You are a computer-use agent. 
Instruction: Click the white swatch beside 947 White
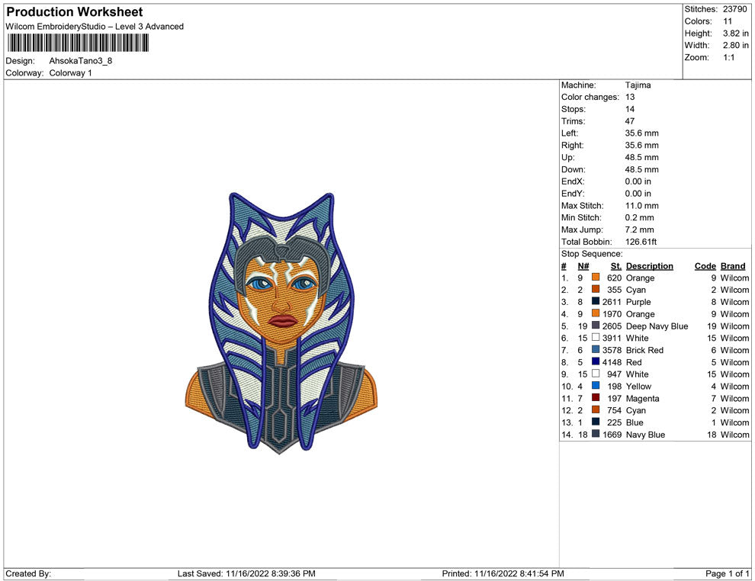pyautogui.click(x=596, y=374)
